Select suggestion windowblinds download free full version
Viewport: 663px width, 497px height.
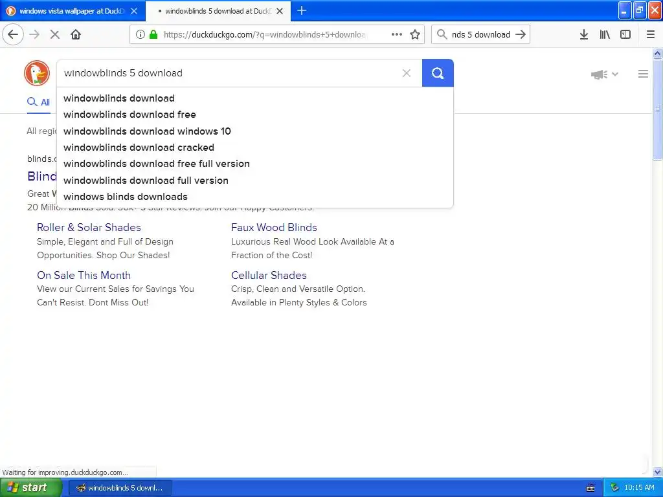(x=255, y=164)
